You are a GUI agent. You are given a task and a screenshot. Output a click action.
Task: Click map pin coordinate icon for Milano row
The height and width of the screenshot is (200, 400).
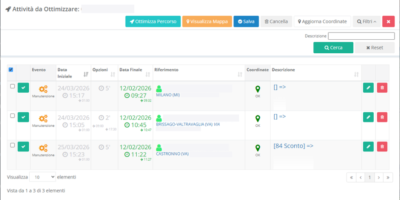(258, 89)
